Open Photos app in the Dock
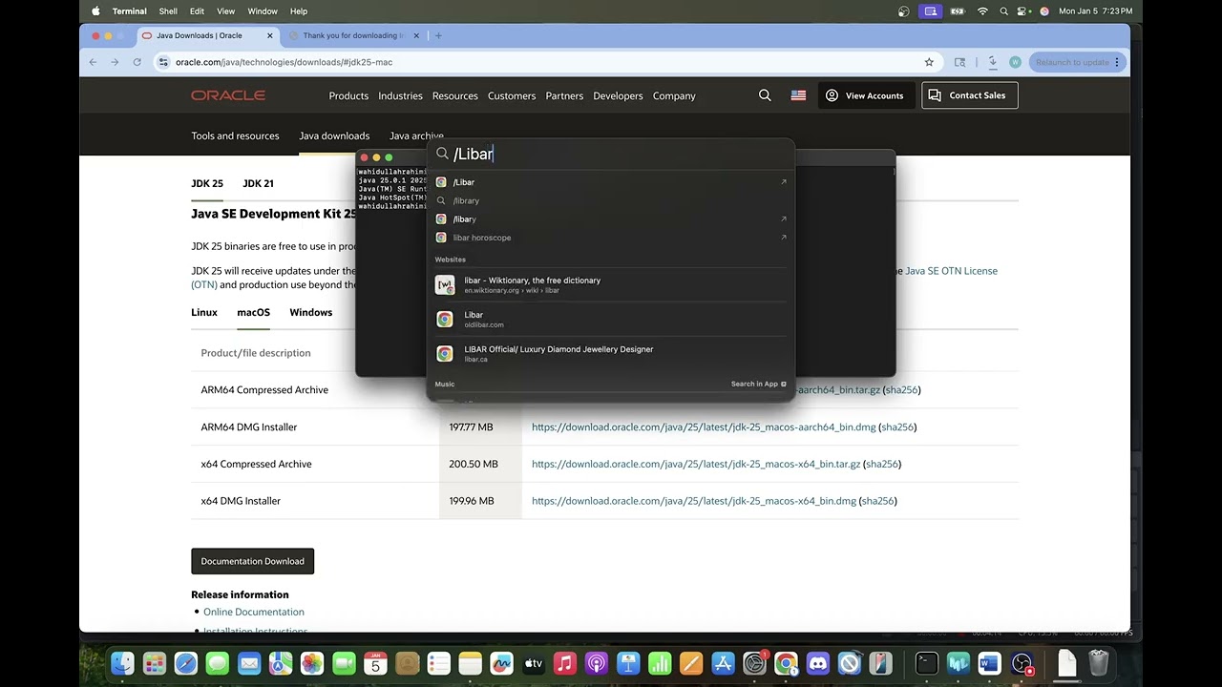 click(312, 663)
